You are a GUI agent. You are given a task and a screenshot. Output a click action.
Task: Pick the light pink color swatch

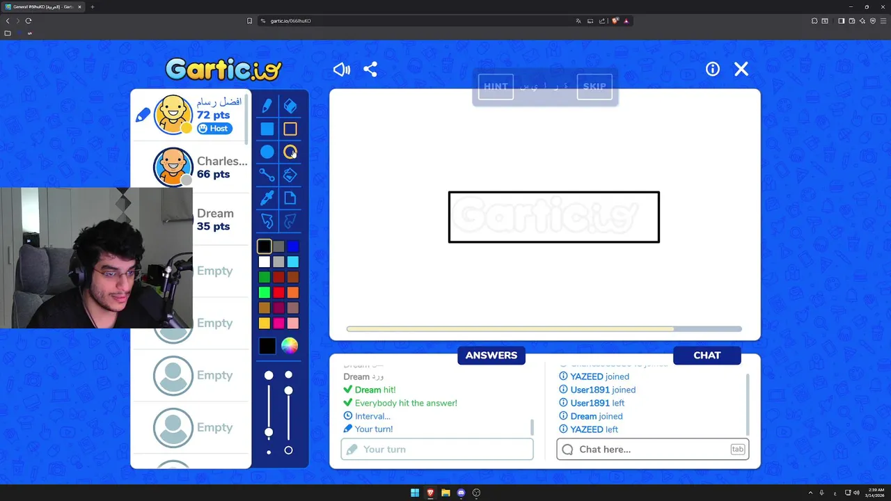pos(293,323)
